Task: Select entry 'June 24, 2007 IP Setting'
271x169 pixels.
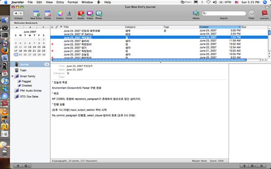Action: pyautogui.click(x=159, y=34)
